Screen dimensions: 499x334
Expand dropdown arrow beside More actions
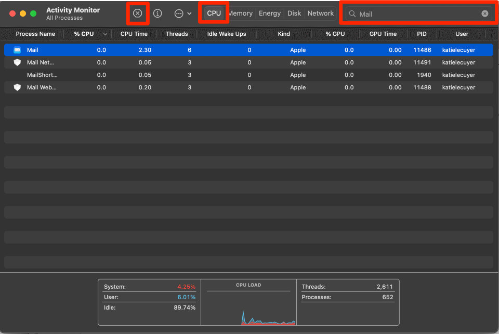click(x=189, y=14)
